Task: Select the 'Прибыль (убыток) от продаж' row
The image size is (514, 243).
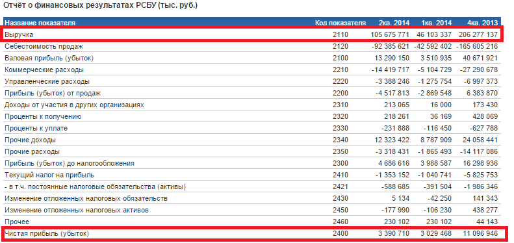Action: (251, 94)
